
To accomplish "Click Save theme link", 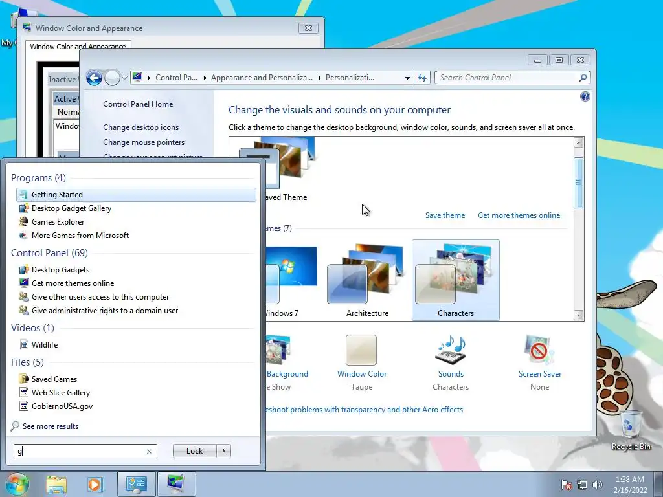I will [x=445, y=215].
